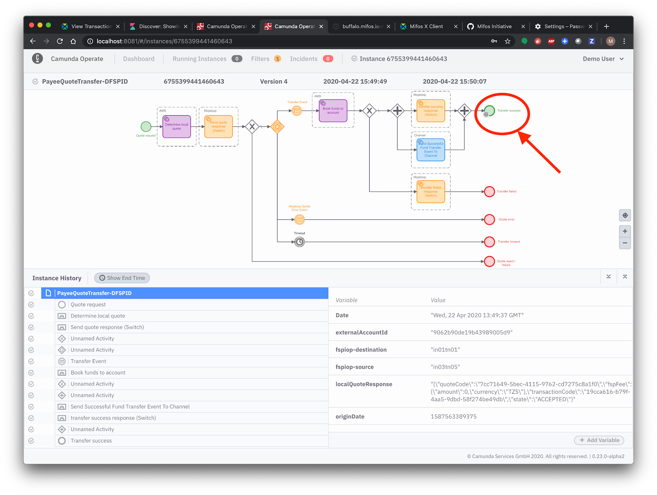Bookmark this page with star icon

508,41
